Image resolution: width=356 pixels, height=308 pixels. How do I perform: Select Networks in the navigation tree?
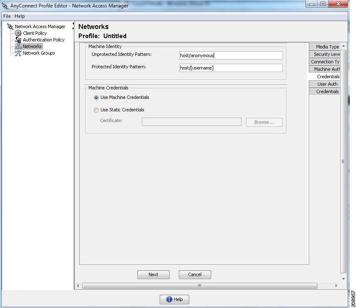(32, 46)
